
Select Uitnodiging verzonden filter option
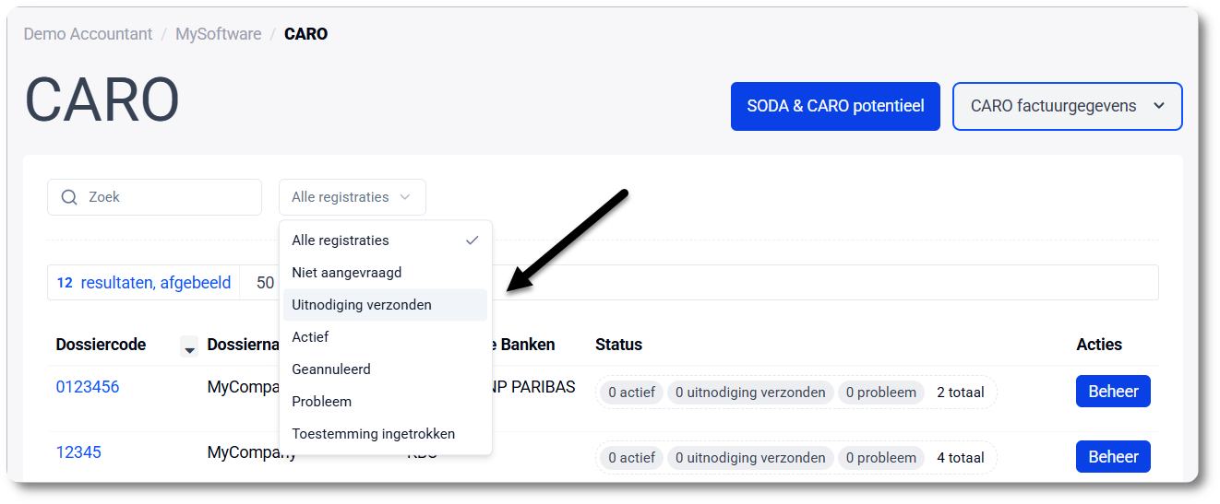pos(362,305)
